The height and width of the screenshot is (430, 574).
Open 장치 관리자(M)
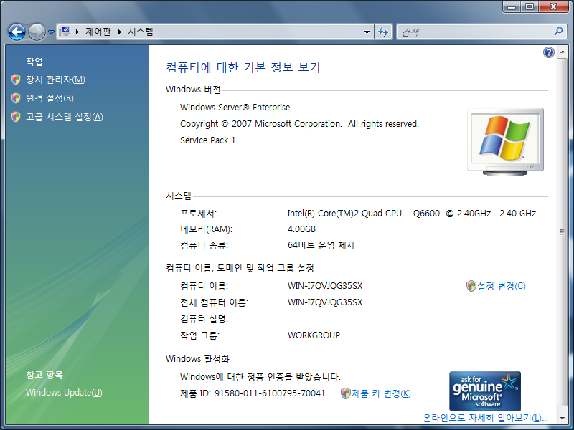pos(55,80)
